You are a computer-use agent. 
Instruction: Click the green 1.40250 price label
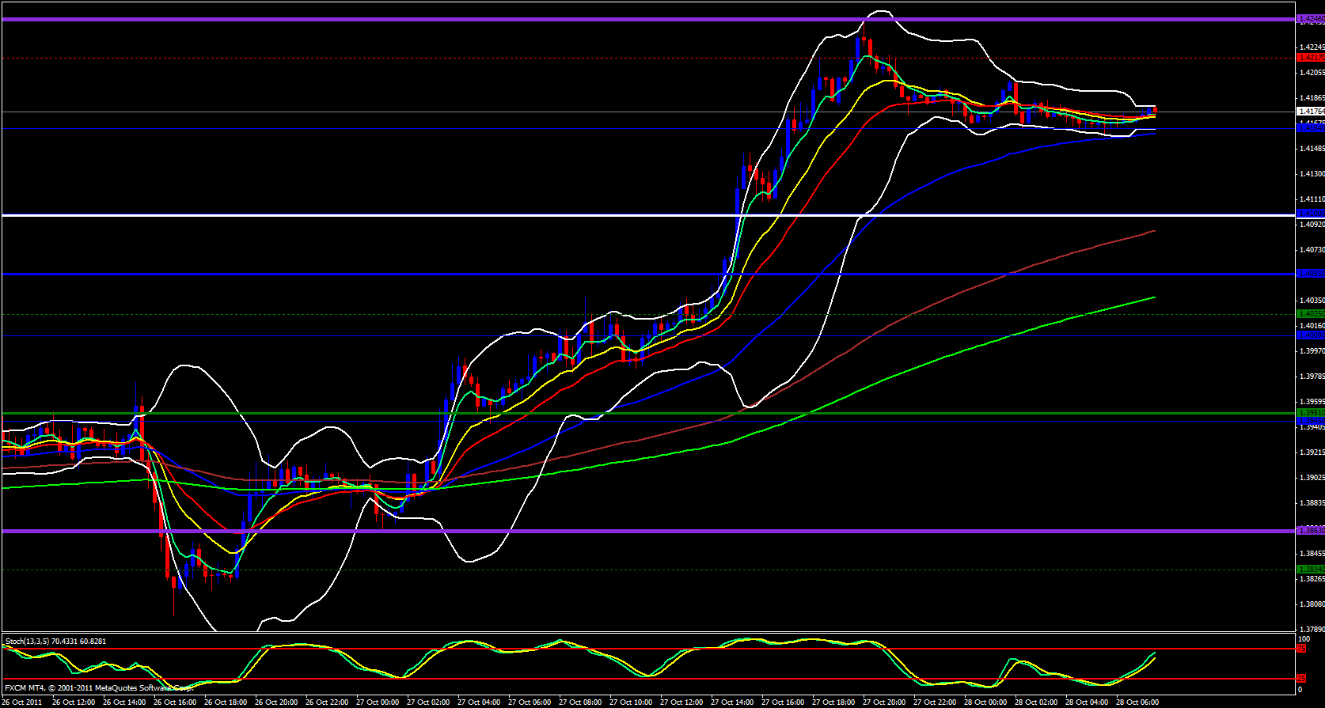pos(1311,314)
